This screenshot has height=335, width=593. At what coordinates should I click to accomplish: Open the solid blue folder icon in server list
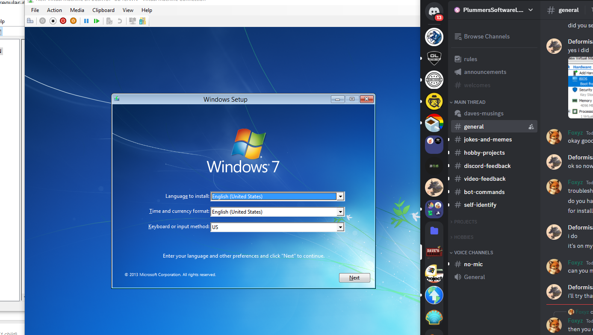(x=434, y=231)
